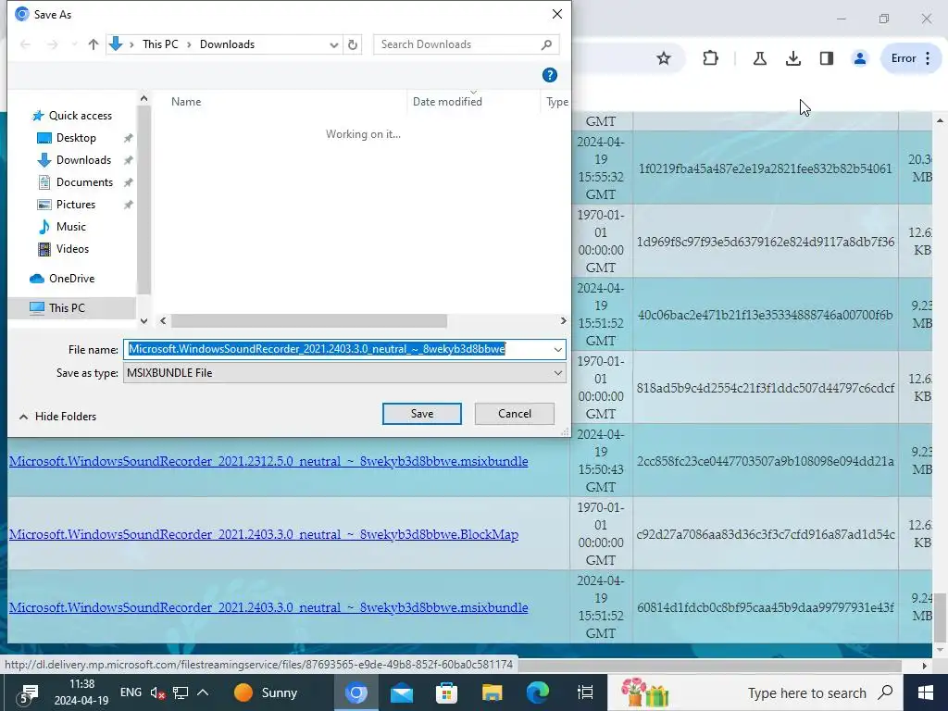Screen dimensions: 948x711
Task: Open Chrome Labs flask icon
Action: click(x=760, y=58)
